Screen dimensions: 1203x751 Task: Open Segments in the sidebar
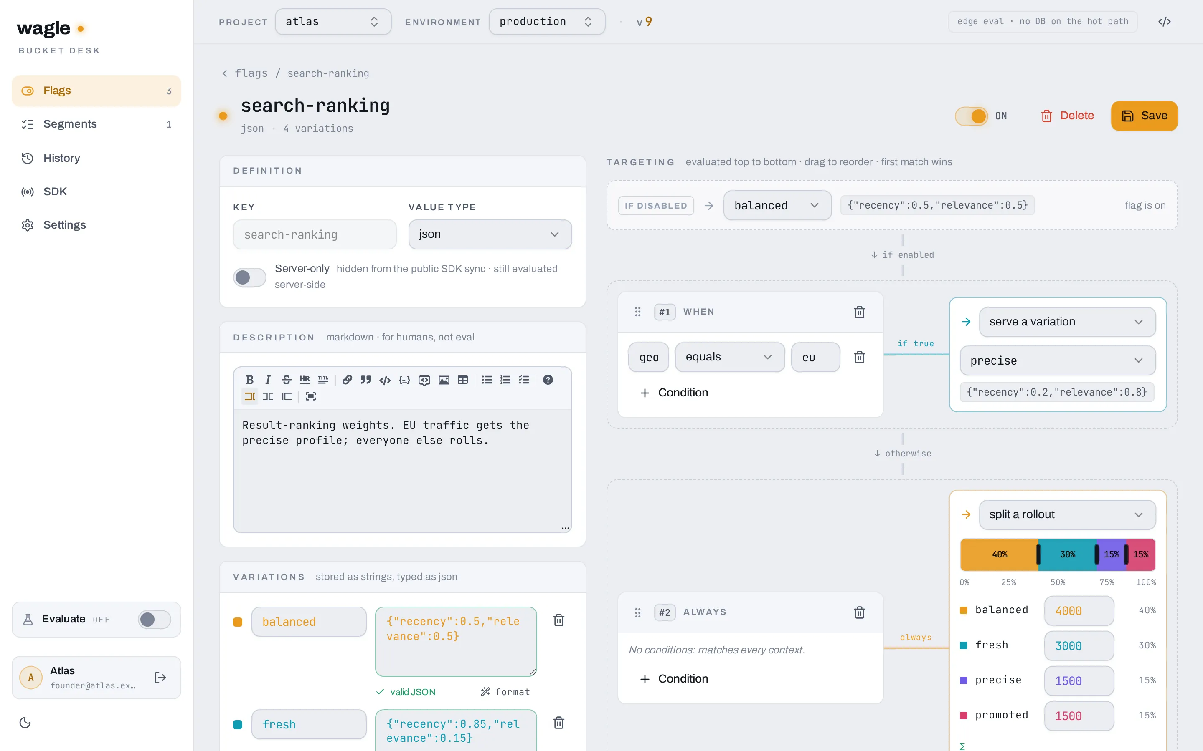(x=96, y=124)
